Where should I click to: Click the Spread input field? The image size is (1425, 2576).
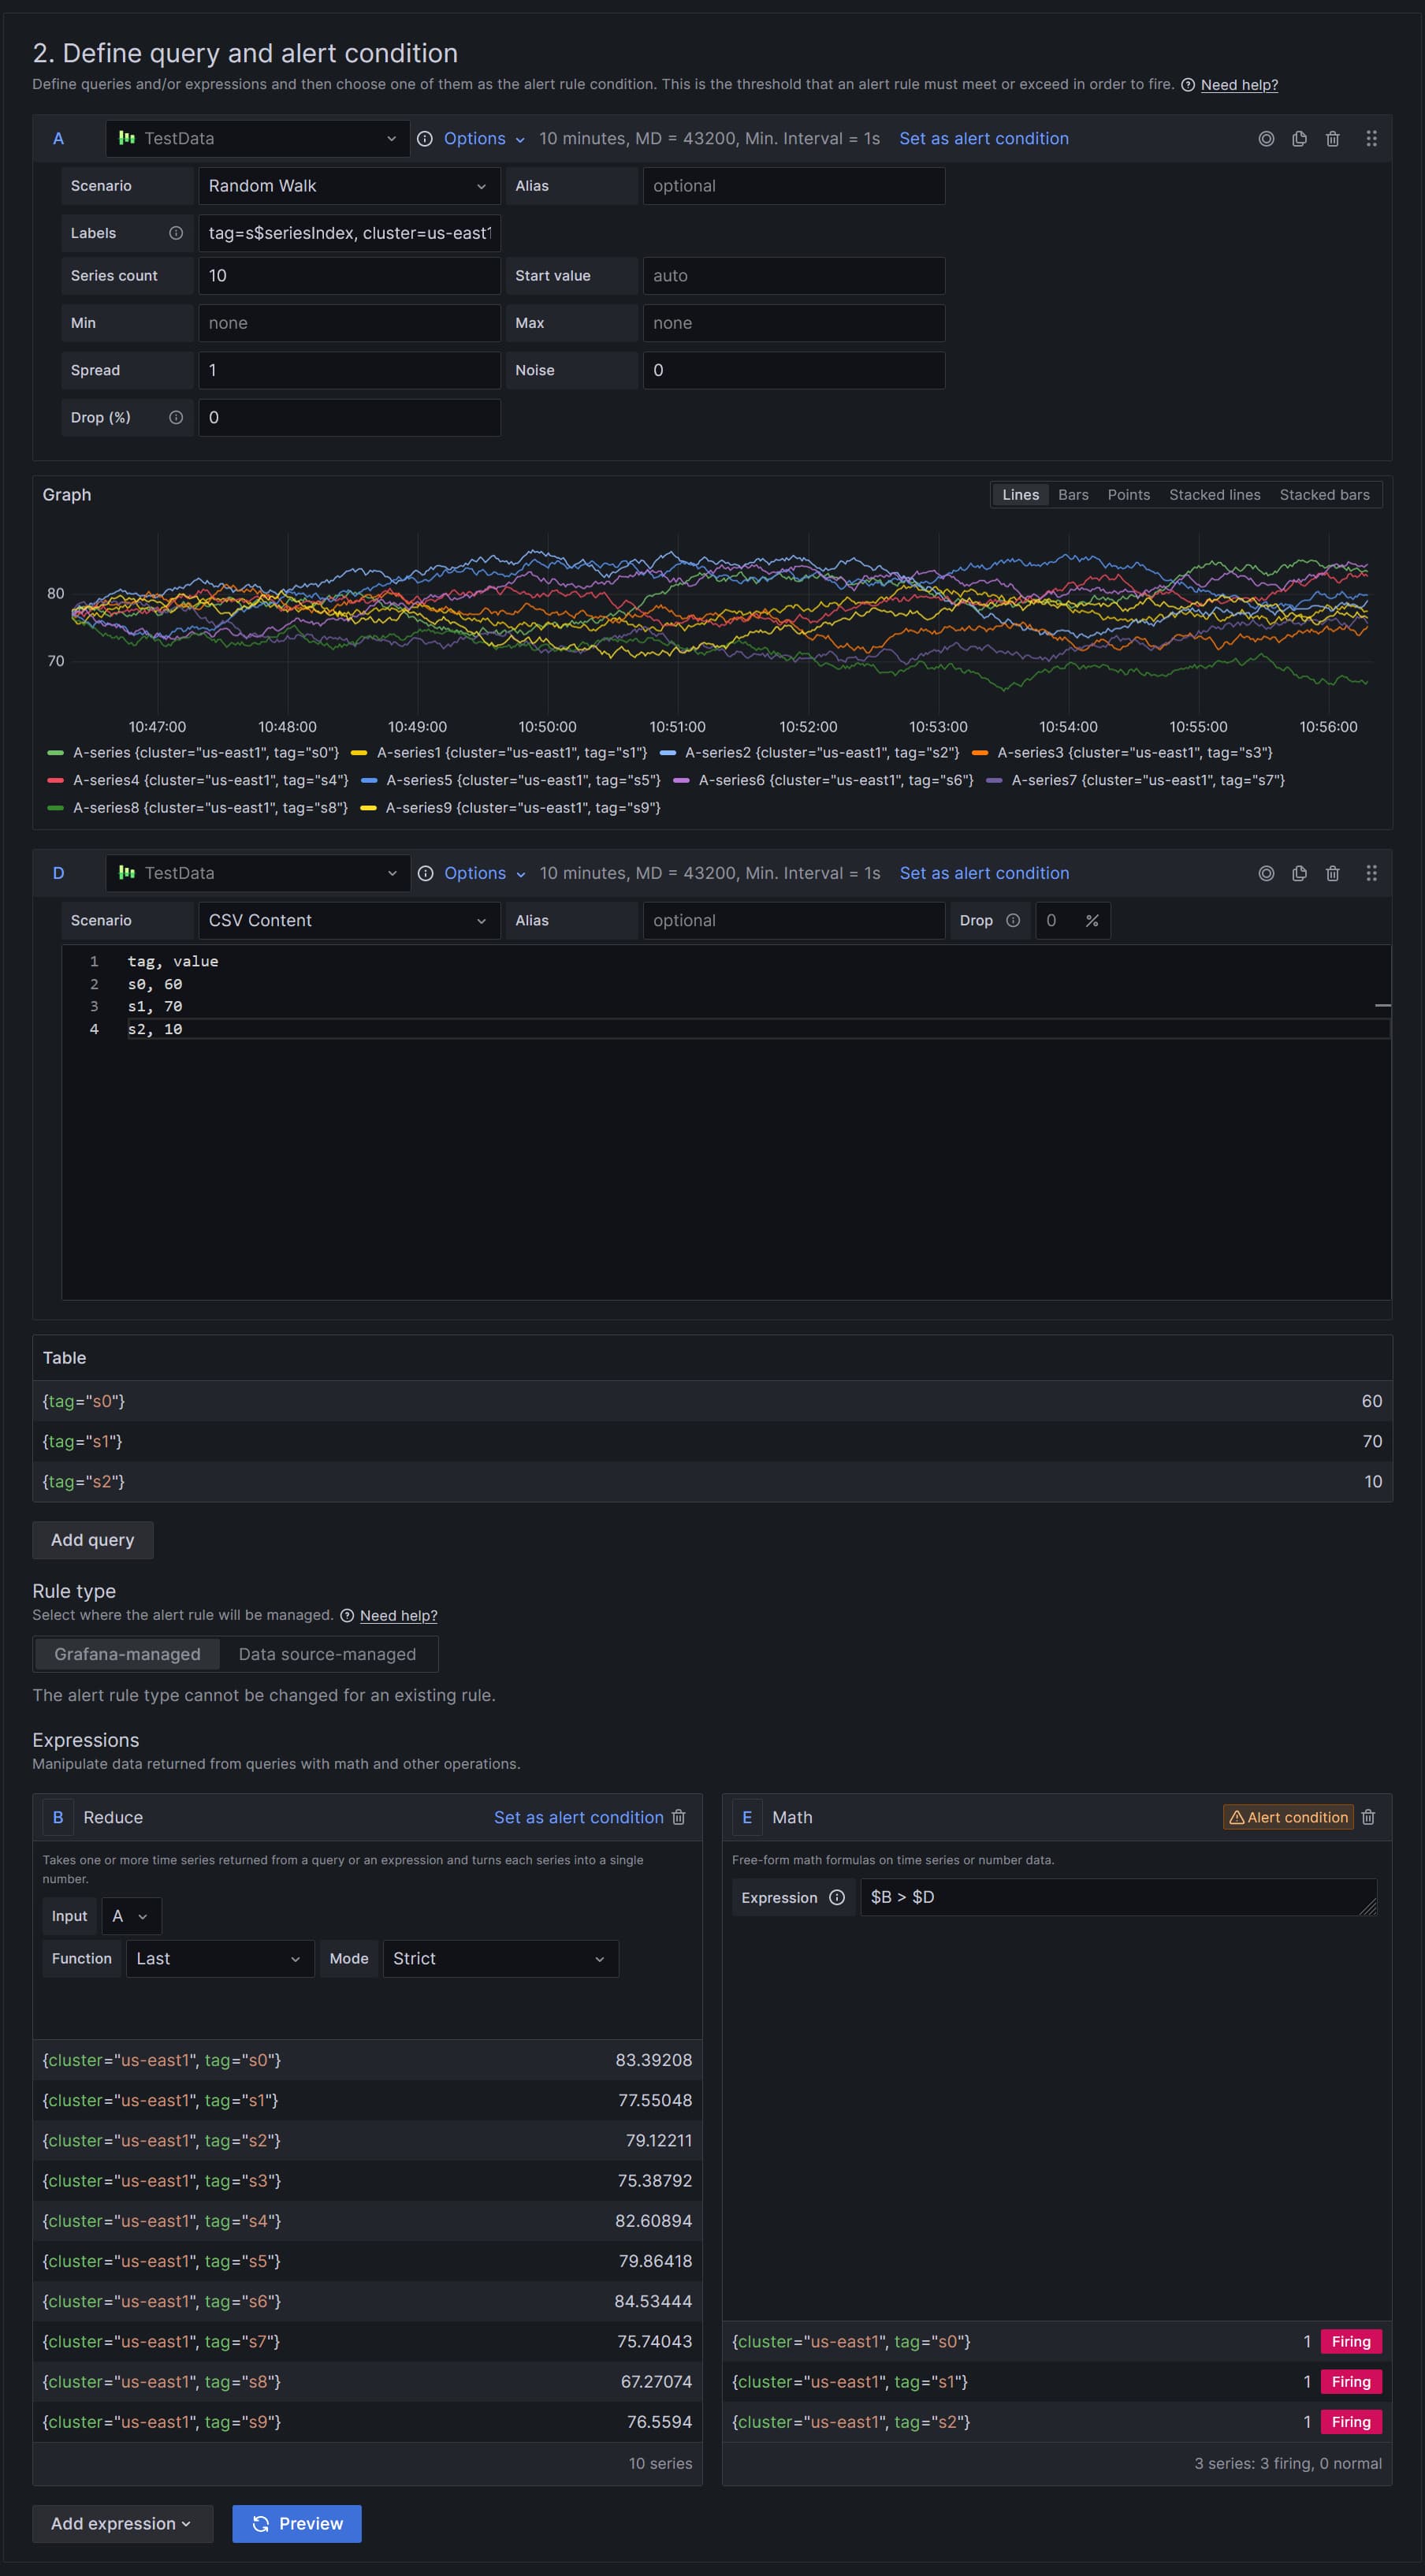[349, 371]
